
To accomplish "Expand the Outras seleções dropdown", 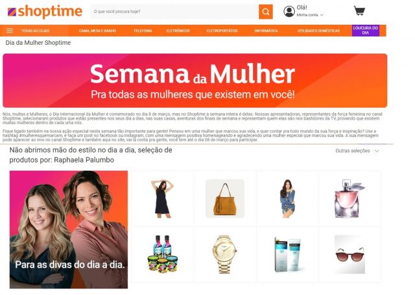I will pyautogui.click(x=357, y=151).
